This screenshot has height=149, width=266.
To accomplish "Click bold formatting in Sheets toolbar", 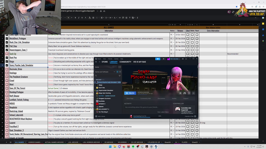I will click(75, 17).
